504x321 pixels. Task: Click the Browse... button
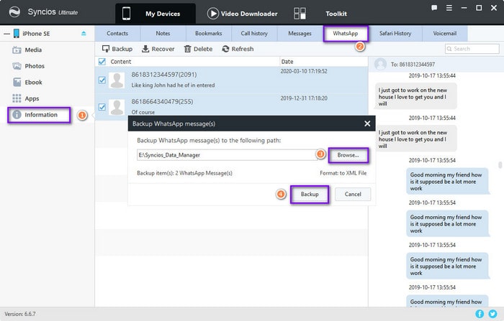click(x=348, y=155)
